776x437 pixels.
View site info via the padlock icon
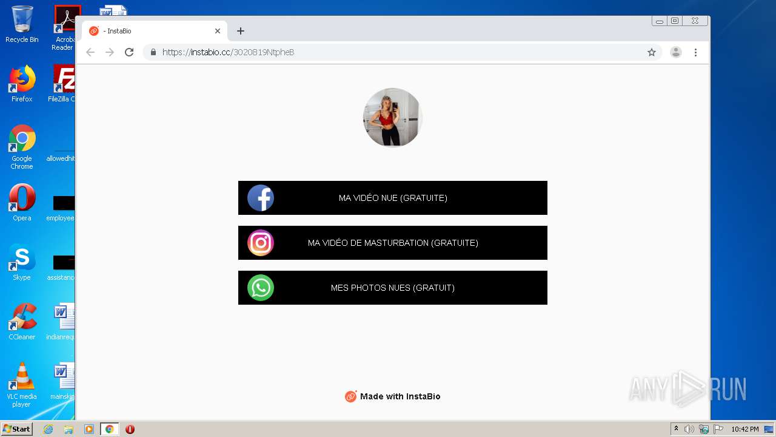tap(153, 52)
